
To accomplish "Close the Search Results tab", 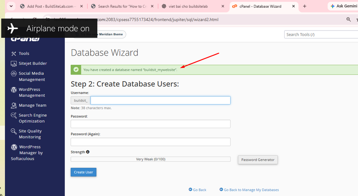I will [152, 6].
